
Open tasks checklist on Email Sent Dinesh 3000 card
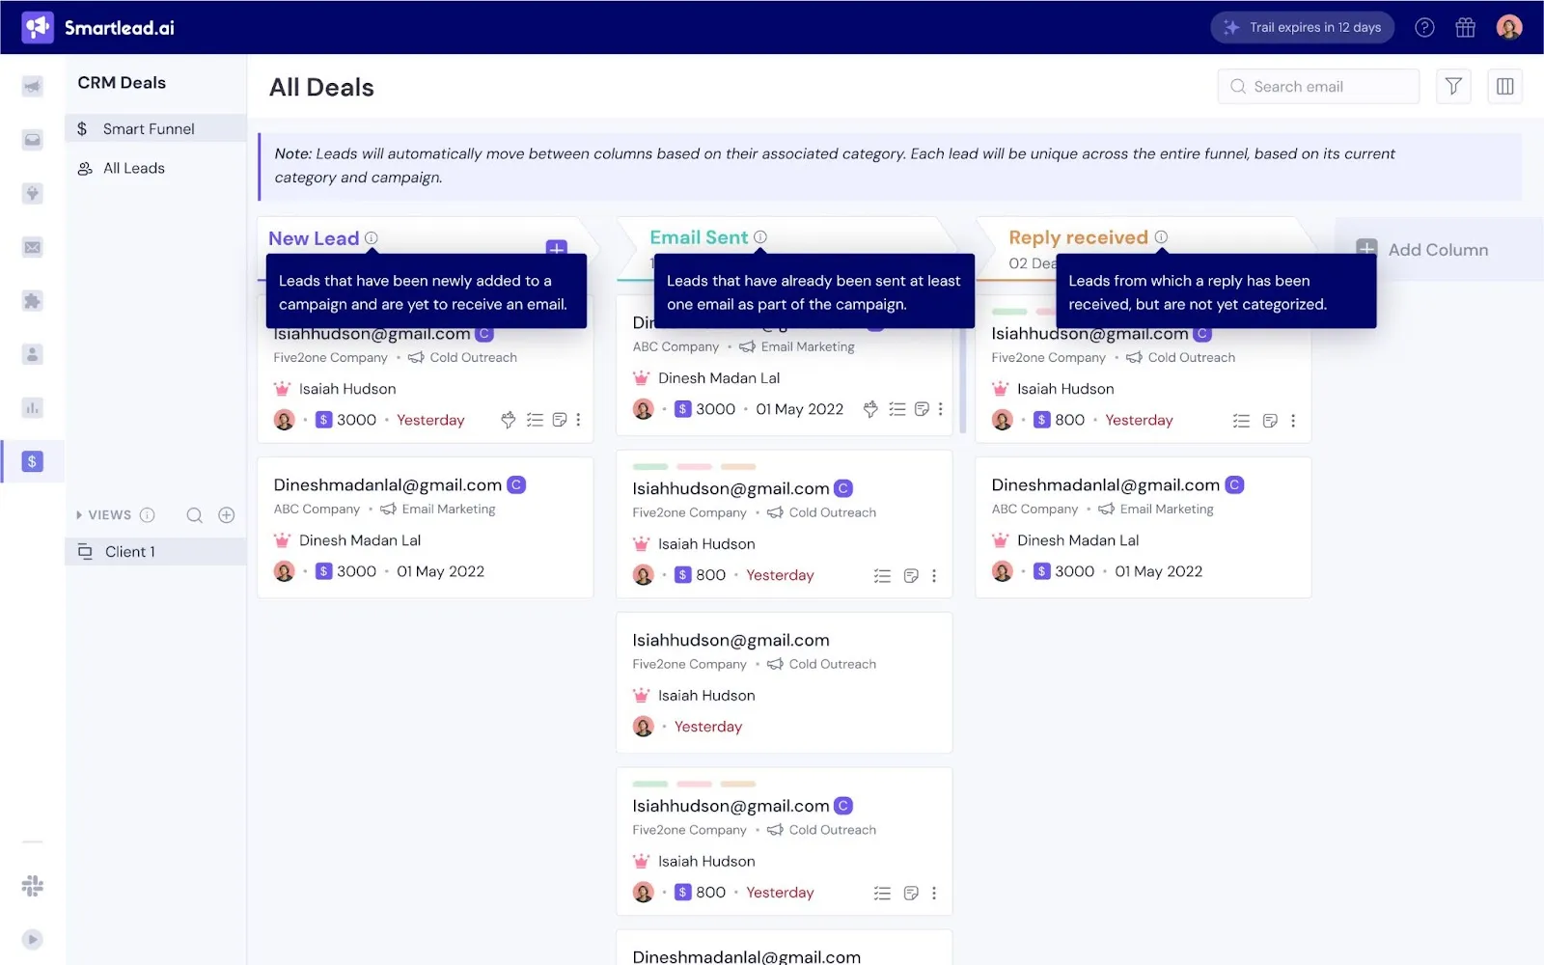point(897,409)
